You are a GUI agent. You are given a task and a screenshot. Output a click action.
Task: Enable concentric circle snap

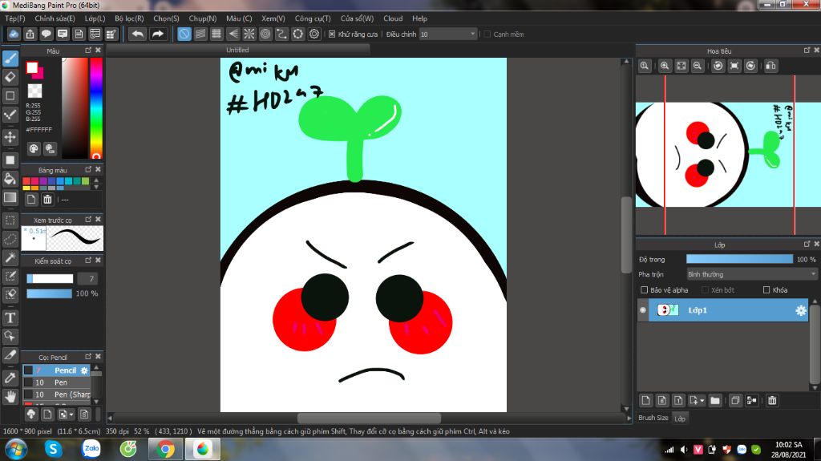(x=265, y=34)
